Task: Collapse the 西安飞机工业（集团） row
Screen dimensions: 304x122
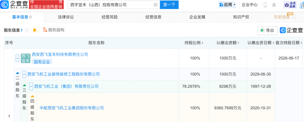Action: [x=31, y=86]
